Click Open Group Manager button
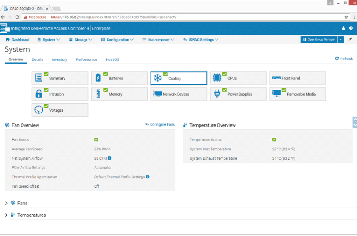This screenshot has width=357, height=236. pyautogui.click(x=319, y=40)
